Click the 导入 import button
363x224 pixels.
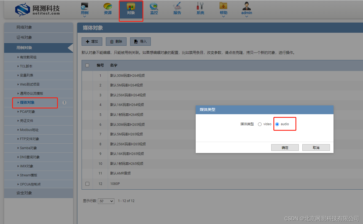pyautogui.click(x=140, y=42)
